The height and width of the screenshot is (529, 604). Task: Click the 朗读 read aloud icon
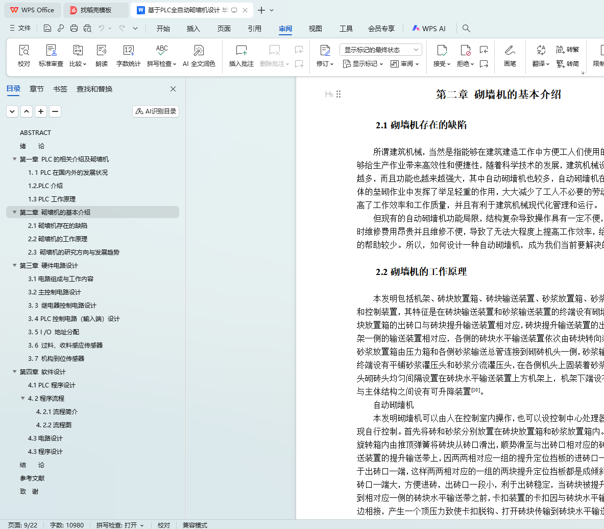pyautogui.click(x=102, y=56)
